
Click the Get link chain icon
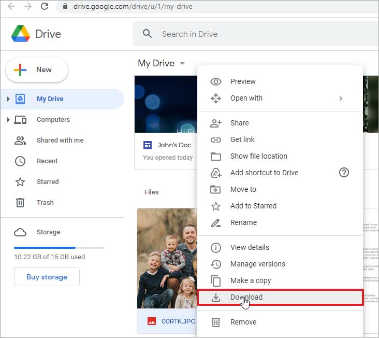215,140
